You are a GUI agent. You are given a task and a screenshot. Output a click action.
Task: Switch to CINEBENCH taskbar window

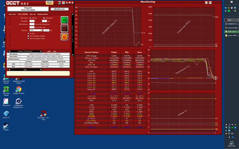point(231,24)
